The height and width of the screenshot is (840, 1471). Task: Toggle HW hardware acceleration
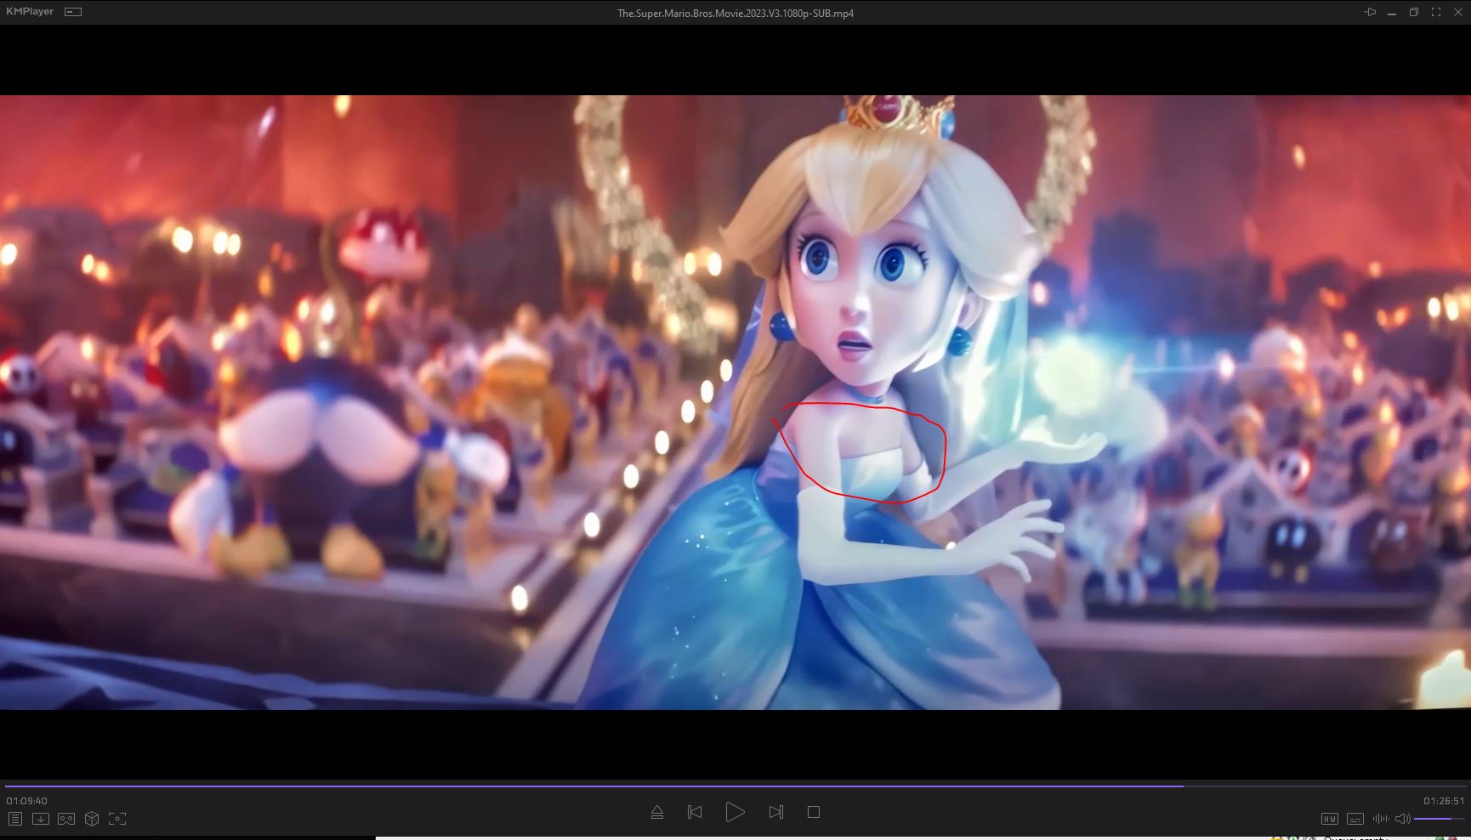[x=1330, y=819]
